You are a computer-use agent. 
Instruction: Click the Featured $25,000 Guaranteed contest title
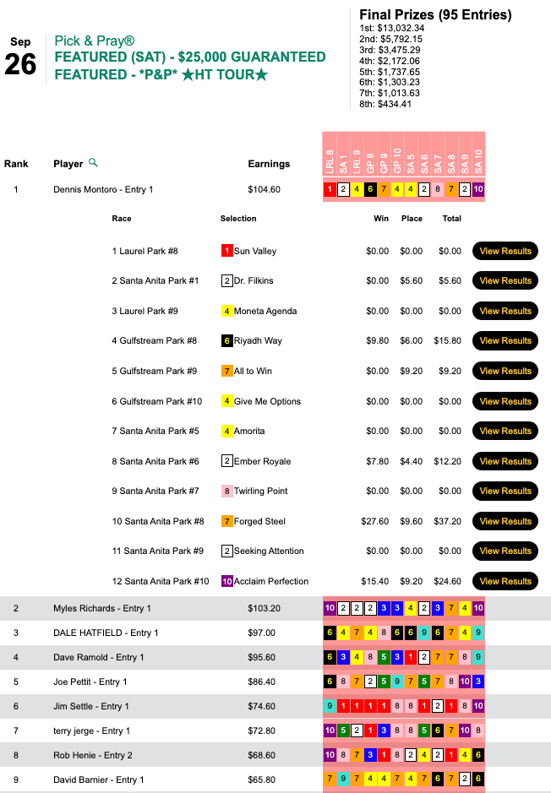[190, 57]
